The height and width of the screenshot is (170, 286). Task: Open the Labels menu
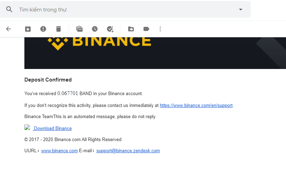(x=146, y=29)
